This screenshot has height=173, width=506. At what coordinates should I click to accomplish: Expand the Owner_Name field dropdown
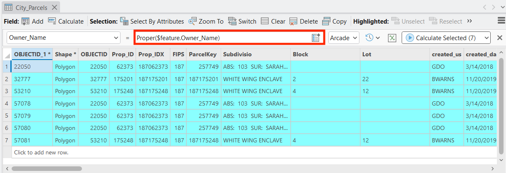click(x=116, y=38)
